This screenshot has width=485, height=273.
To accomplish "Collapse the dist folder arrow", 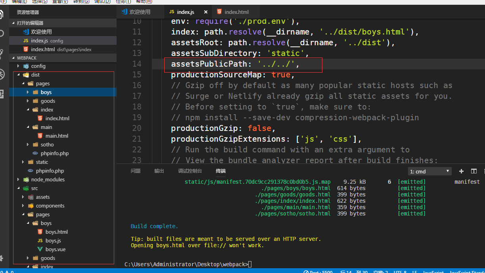I will click(x=18, y=75).
